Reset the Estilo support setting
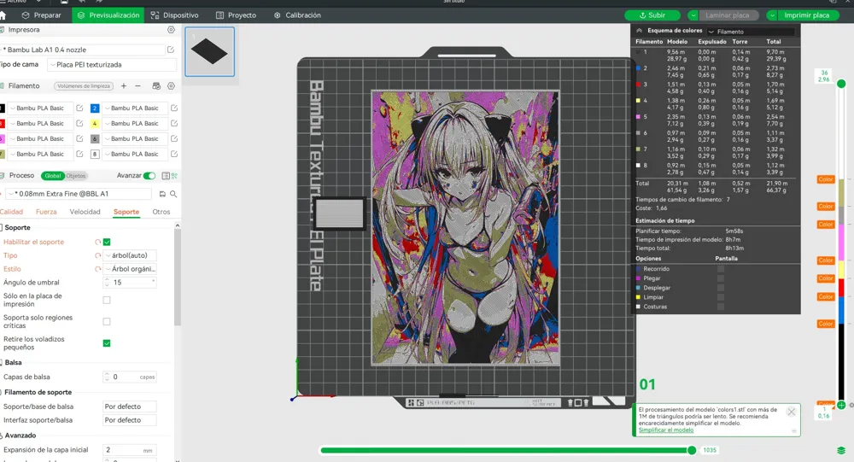Image resolution: width=854 pixels, height=462 pixels. (x=98, y=269)
